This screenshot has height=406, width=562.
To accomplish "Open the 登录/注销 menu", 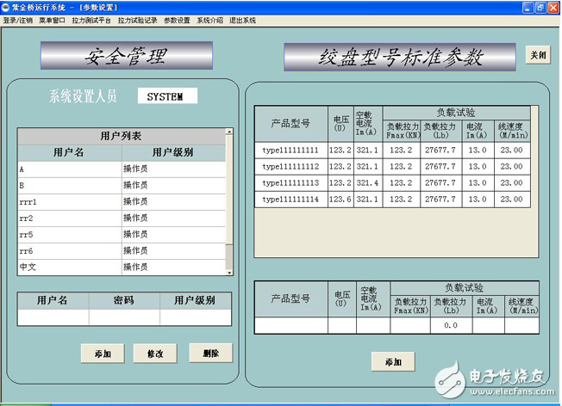I will (x=17, y=20).
